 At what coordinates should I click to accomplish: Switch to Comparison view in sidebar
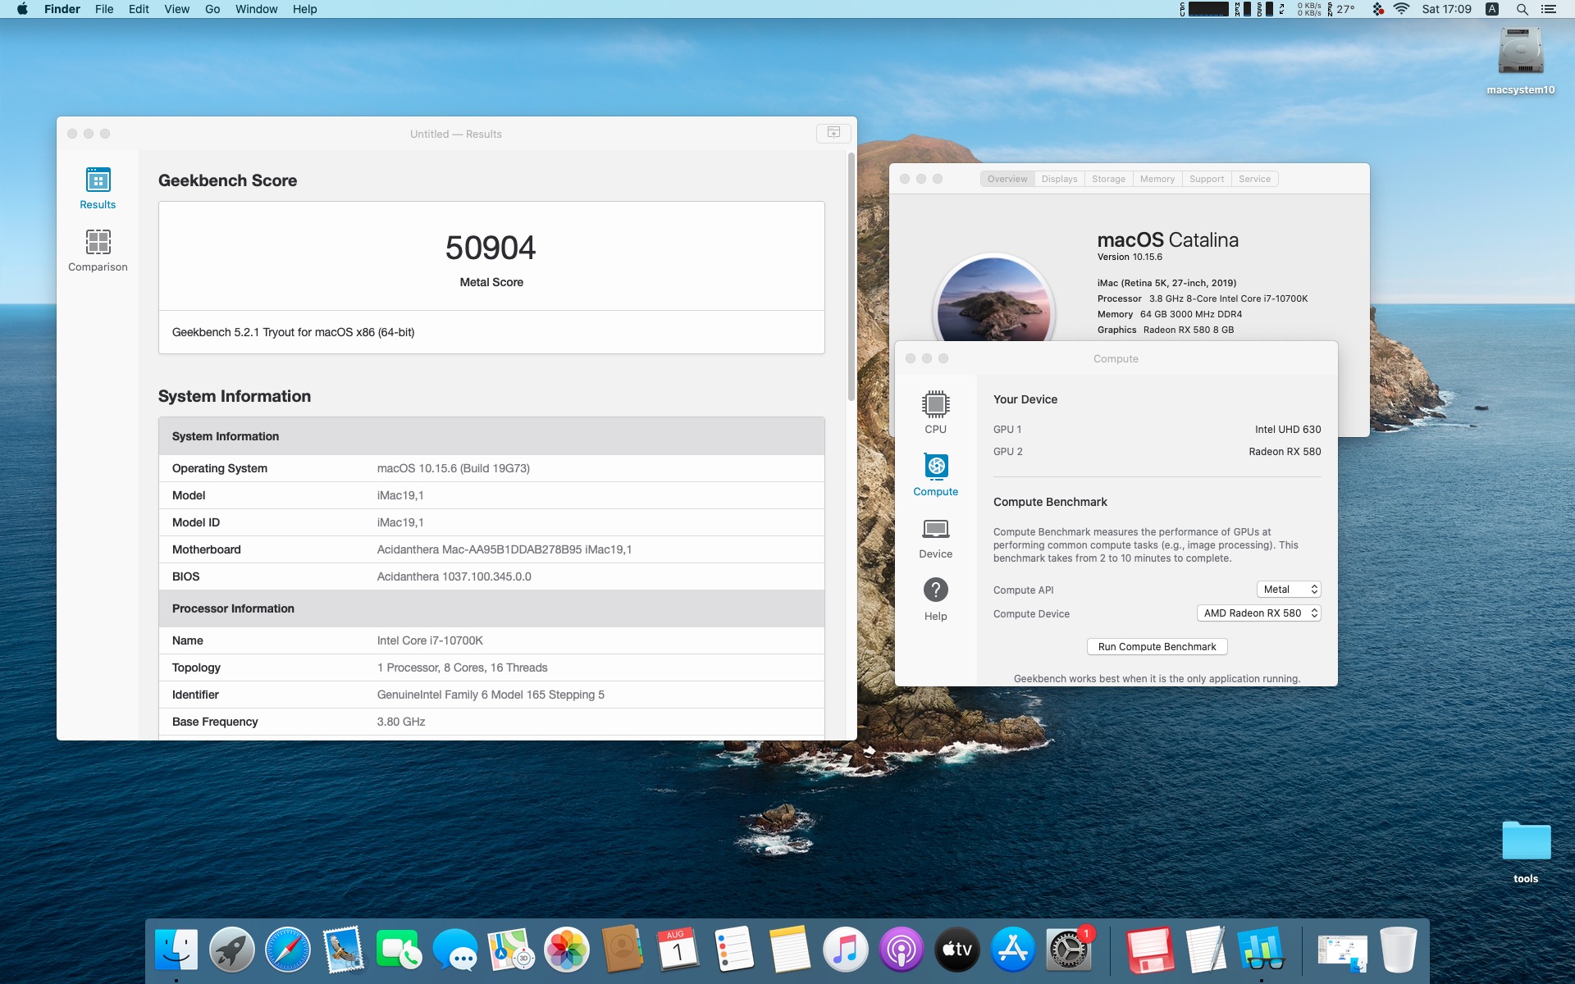(98, 250)
